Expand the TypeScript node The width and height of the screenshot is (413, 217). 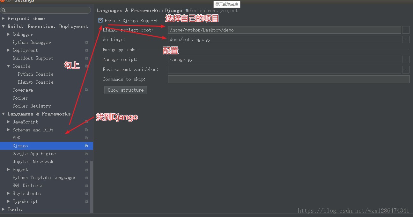(9, 201)
